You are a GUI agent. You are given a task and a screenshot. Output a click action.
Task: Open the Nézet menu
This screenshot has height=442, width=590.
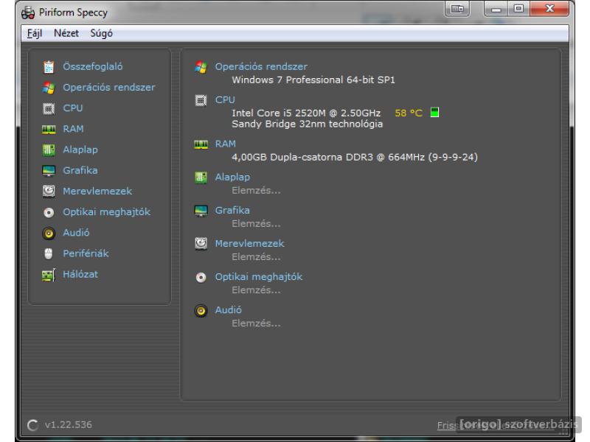(66, 33)
